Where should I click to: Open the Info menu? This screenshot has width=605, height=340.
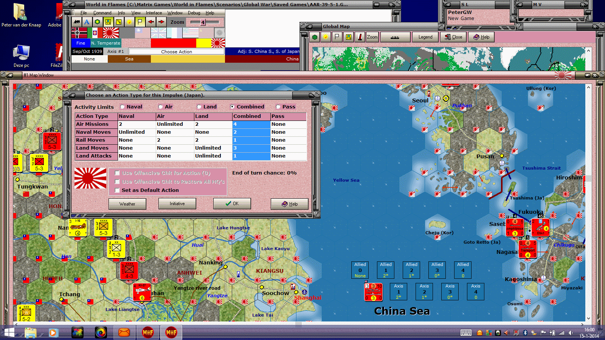tap(121, 13)
